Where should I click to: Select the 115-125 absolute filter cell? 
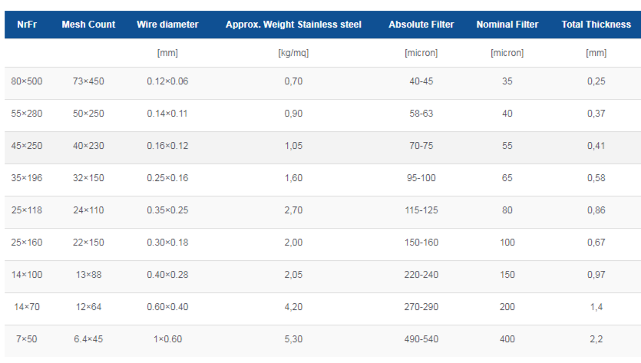pos(421,210)
